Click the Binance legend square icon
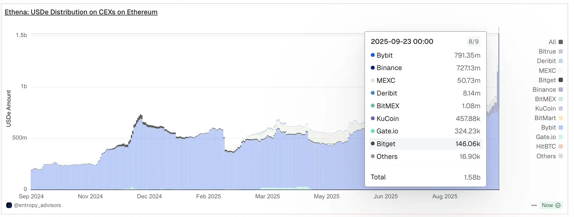The image size is (574, 217). (x=561, y=90)
